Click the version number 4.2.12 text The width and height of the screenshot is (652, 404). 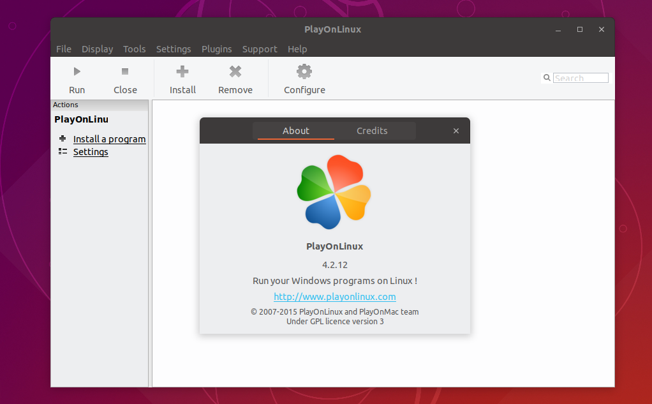pos(335,265)
